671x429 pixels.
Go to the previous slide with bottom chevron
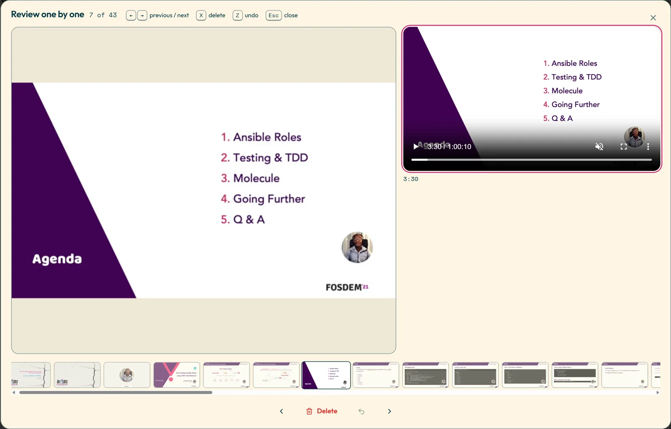[x=281, y=411]
